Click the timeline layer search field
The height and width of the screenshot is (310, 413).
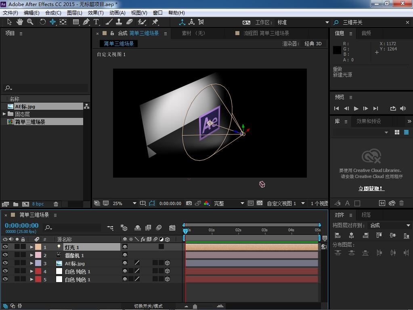coord(72,228)
